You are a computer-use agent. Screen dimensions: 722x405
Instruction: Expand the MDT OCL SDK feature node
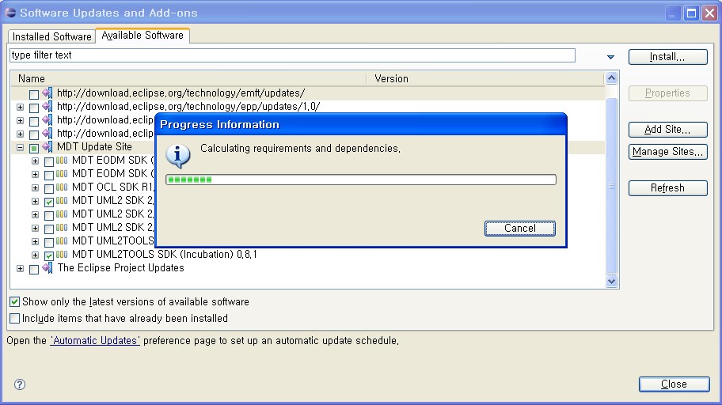[x=35, y=187]
